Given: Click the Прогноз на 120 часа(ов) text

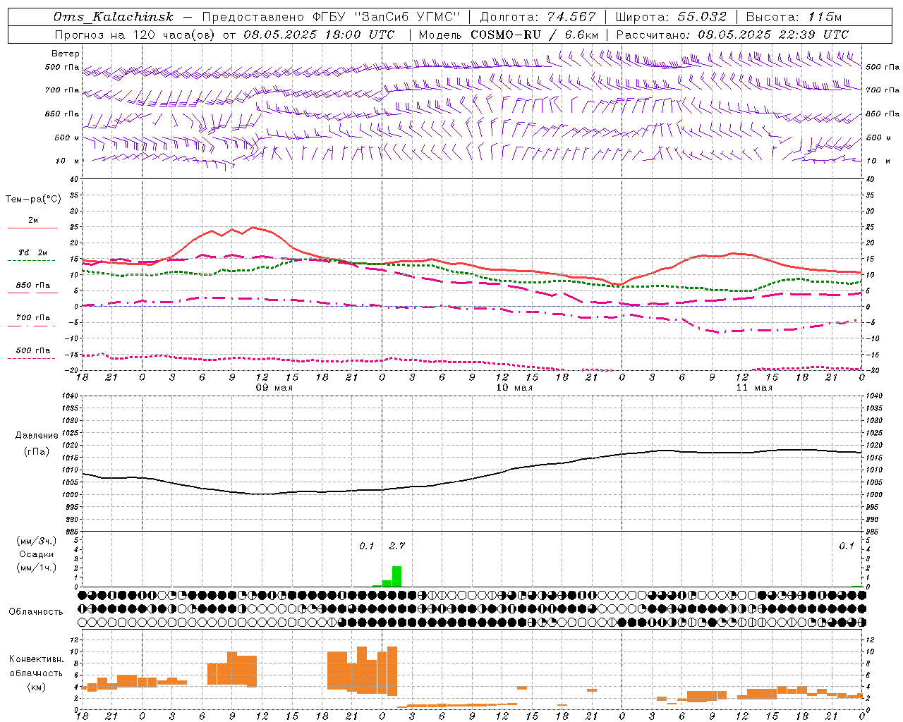Looking at the screenshot, I should click(136, 35).
